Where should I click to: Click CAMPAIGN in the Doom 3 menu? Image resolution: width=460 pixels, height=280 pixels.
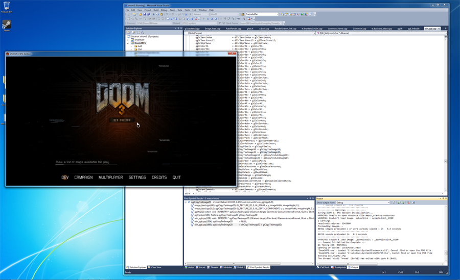coord(84,177)
